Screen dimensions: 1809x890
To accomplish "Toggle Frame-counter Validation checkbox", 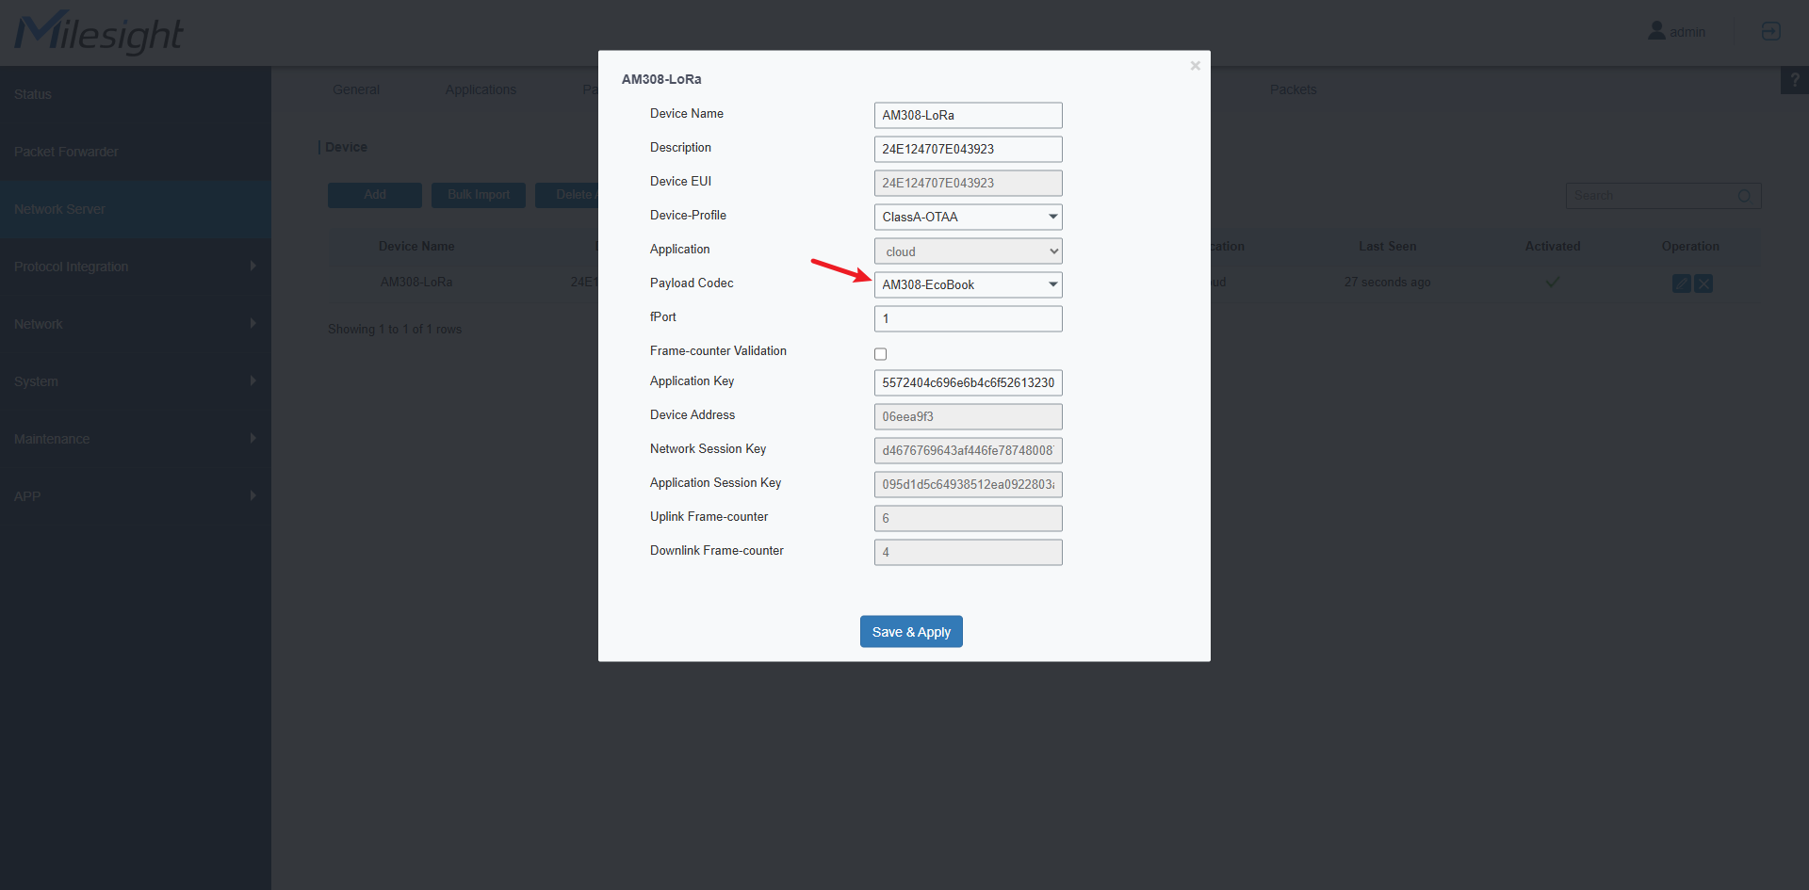I will coord(880,354).
